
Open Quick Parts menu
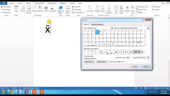click(121, 10)
